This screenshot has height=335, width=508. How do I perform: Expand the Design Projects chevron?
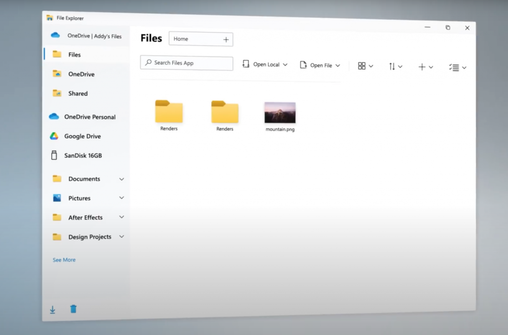point(122,236)
